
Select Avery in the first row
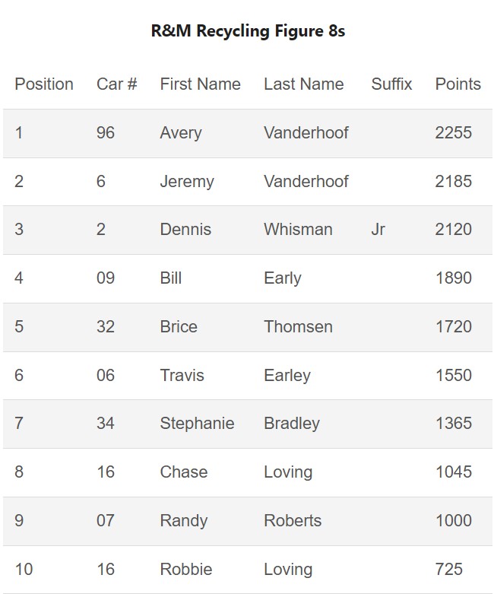tap(180, 133)
